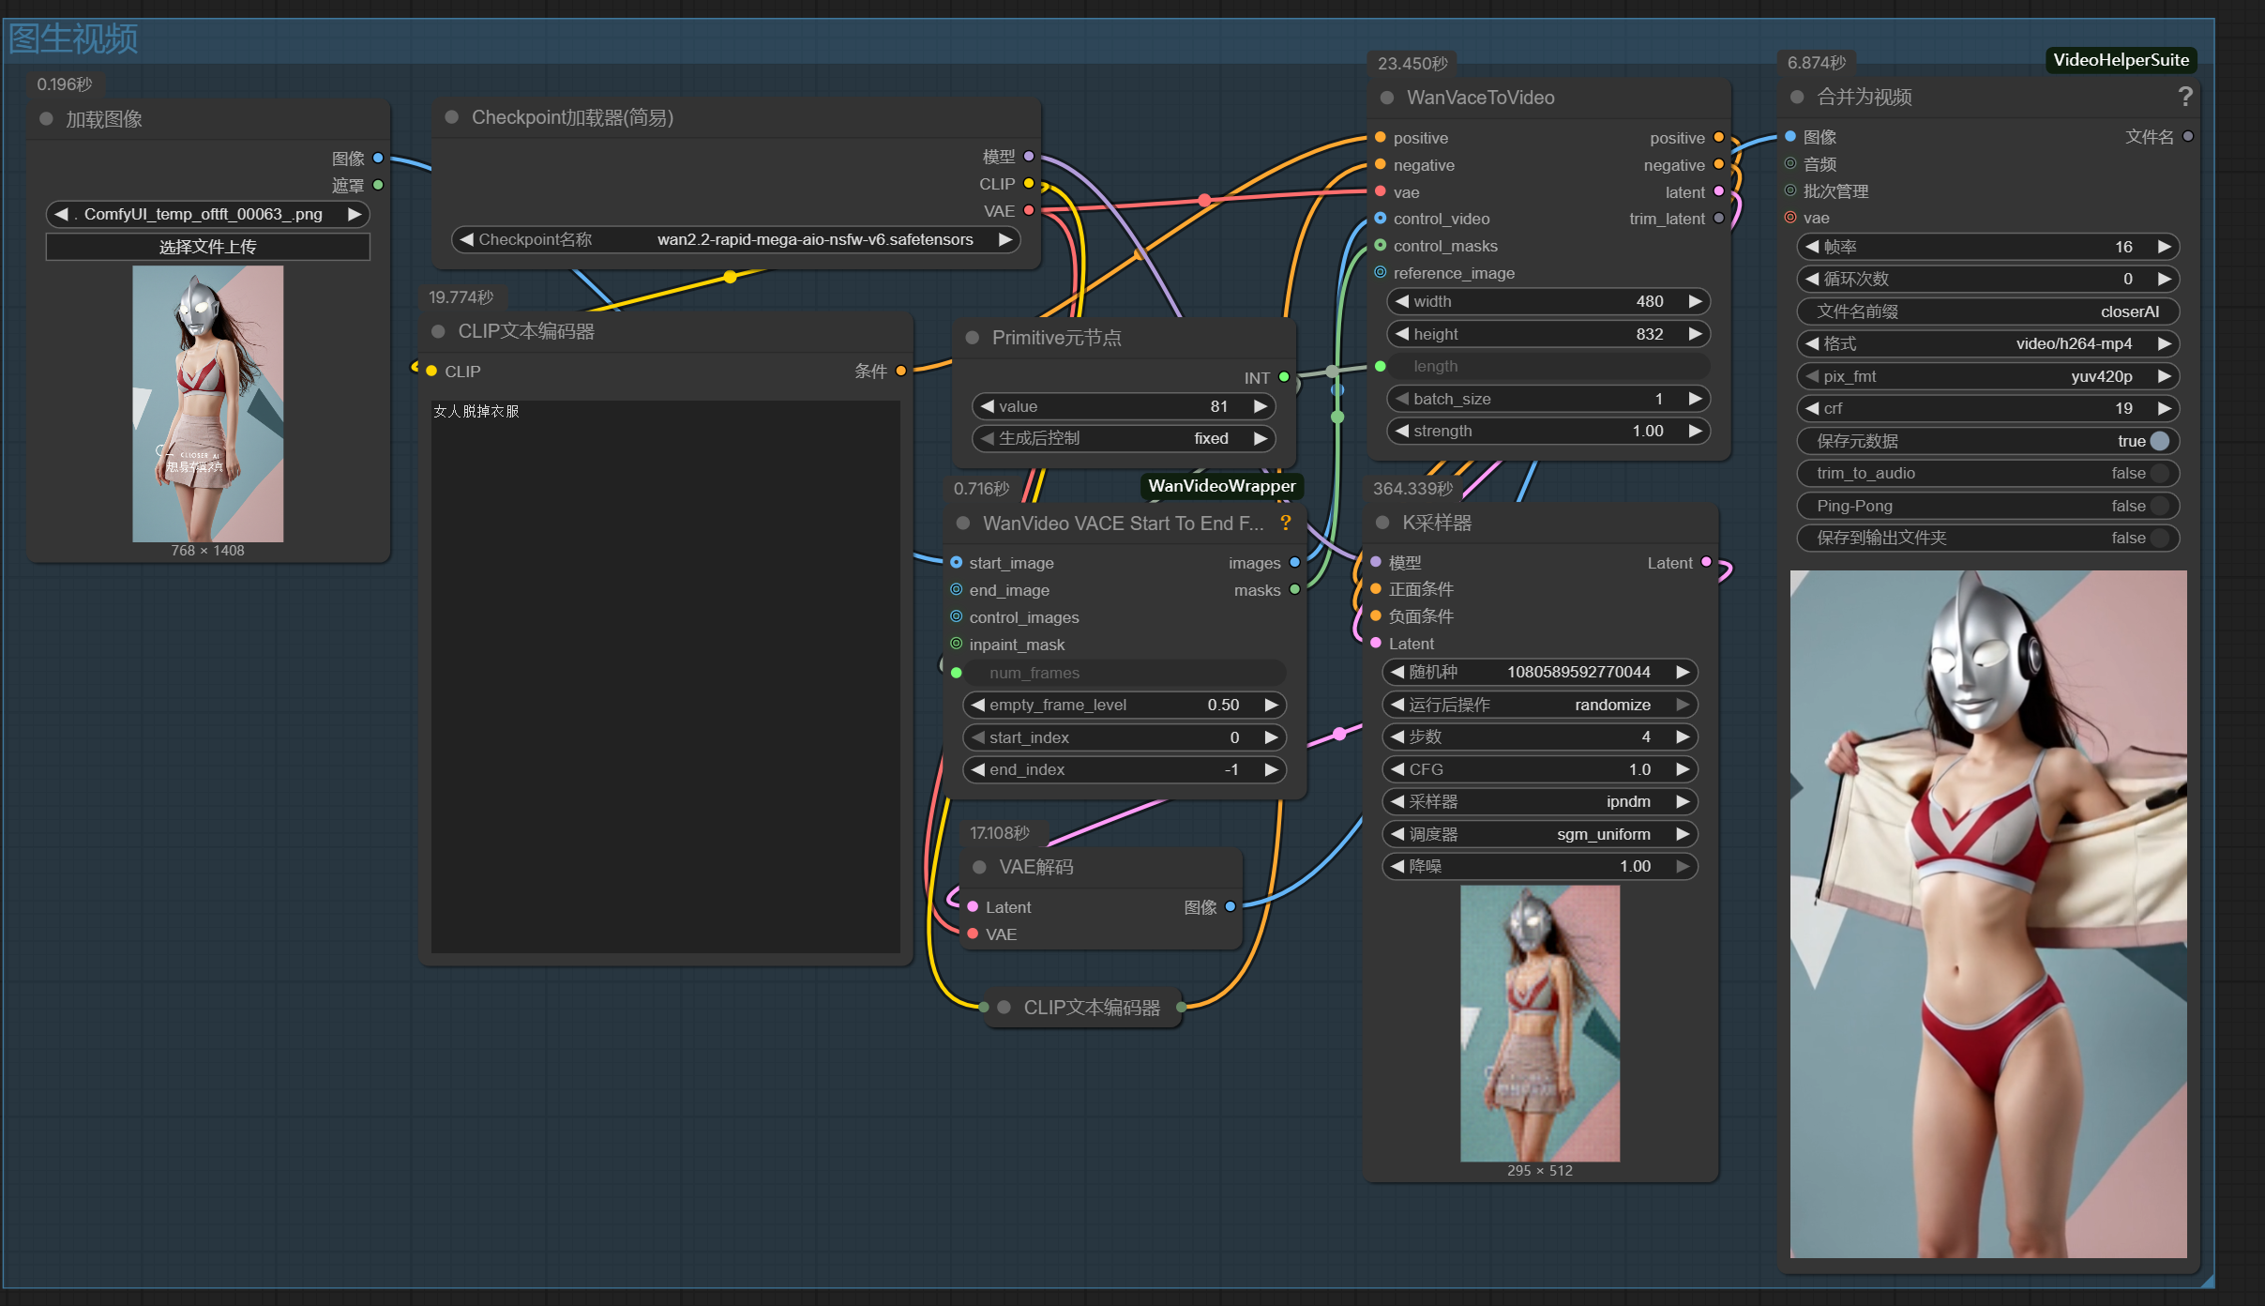Collapse the VAE解码 node dot

coord(979,867)
